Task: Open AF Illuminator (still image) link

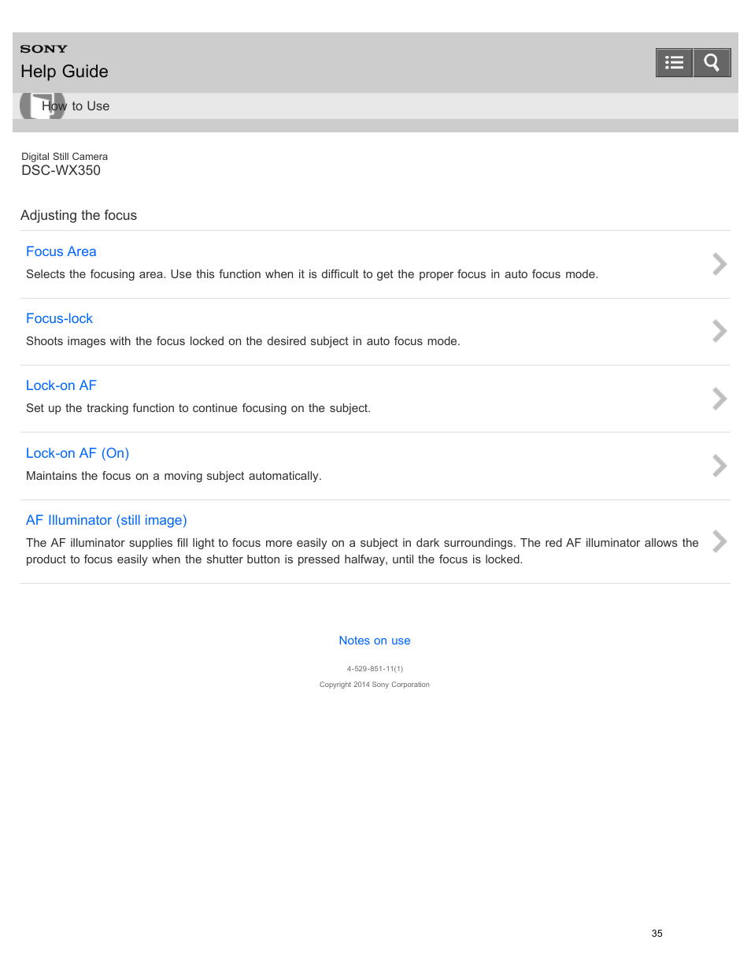Action: [106, 520]
